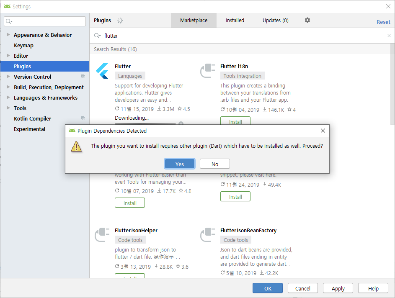Screen dimensions: 395x298
Task: Open the Updates (0) tab
Action: point(275,21)
